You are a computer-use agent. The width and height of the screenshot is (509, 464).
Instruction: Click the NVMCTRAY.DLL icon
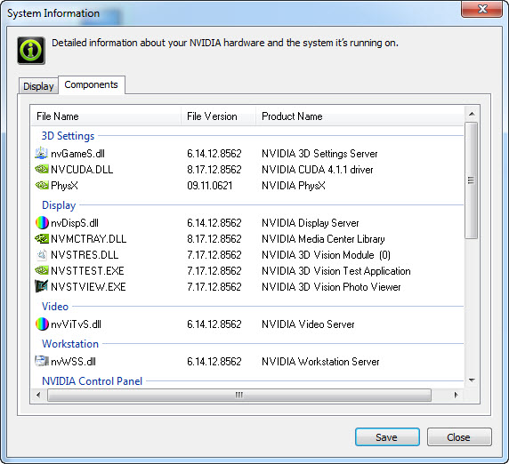41,238
